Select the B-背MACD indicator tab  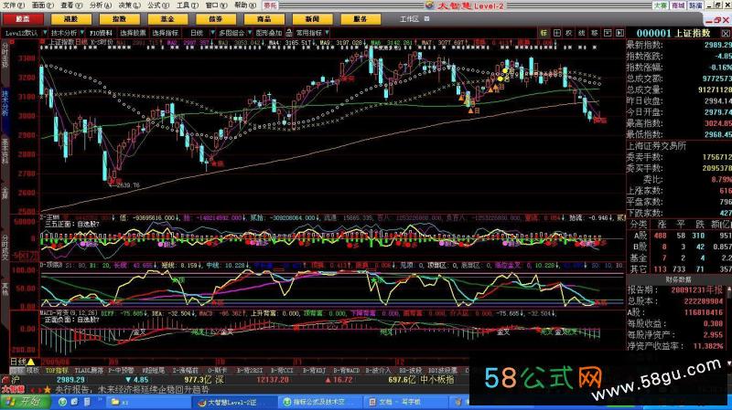pyautogui.click(x=347, y=371)
